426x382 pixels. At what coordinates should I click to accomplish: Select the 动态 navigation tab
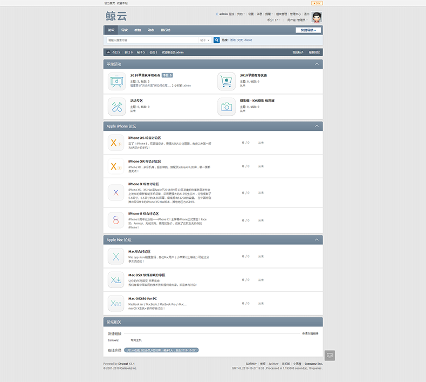click(x=151, y=30)
